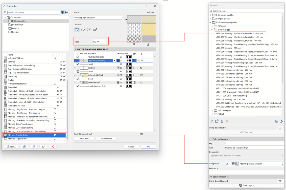This screenshot has width=286, height=190.
Task: Click wall type icon on Letklinkerblok row
Action: pyautogui.click(x=134, y=82)
